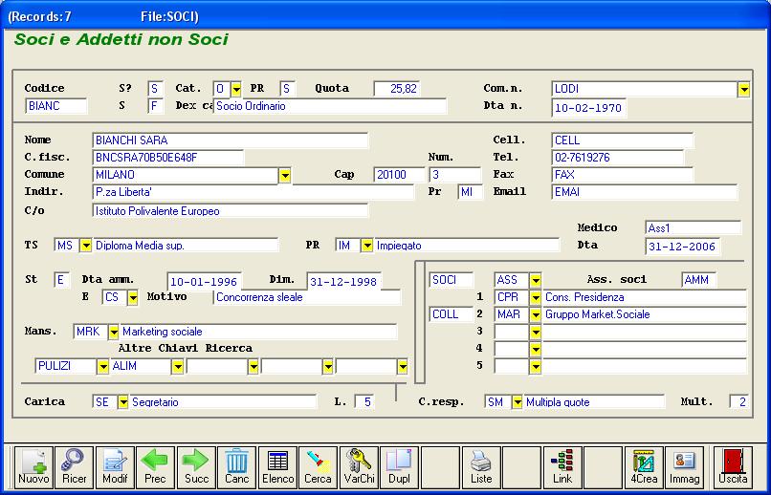The height and width of the screenshot is (495, 771).
Task: Click the VarChi keys icon
Action: (x=359, y=467)
